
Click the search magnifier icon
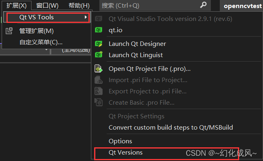point(203,5)
